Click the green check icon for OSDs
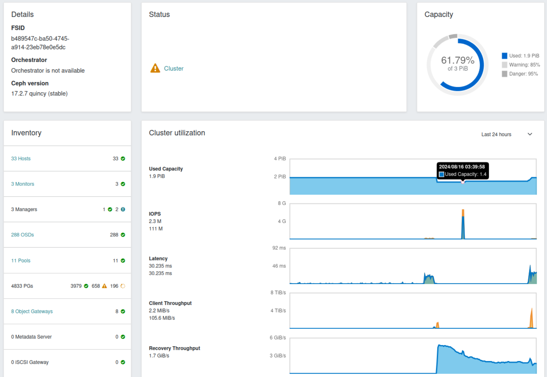Image resolution: width=547 pixels, height=377 pixels. point(123,235)
